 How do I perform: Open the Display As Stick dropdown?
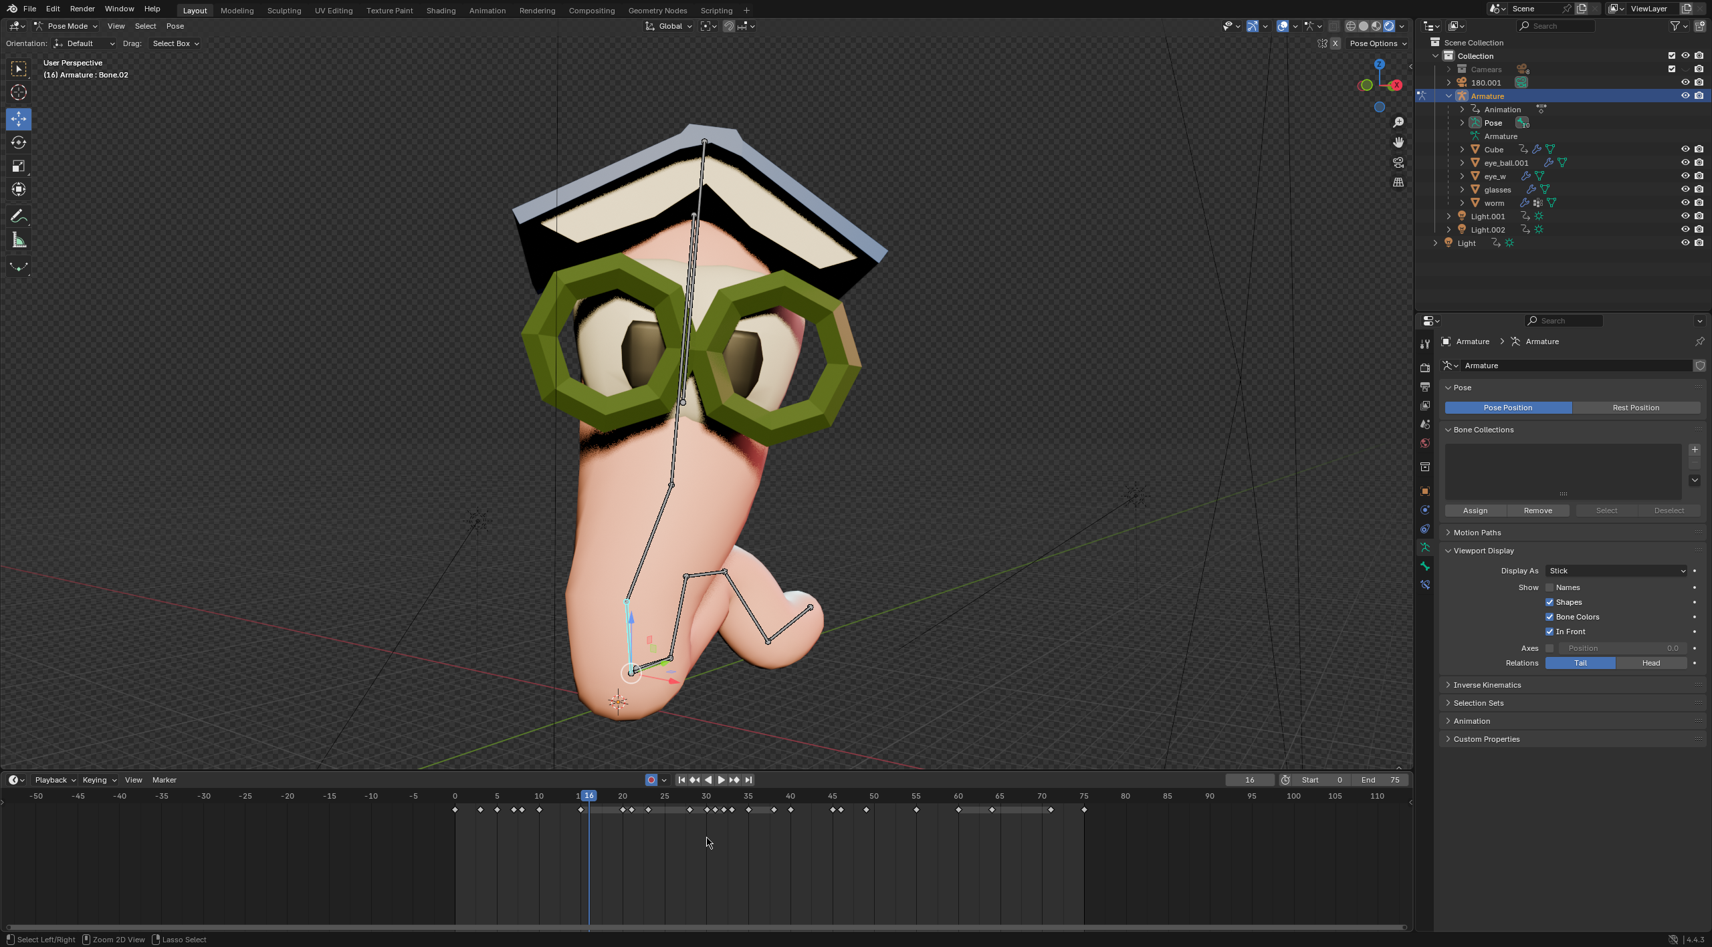[x=1616, y=571]
